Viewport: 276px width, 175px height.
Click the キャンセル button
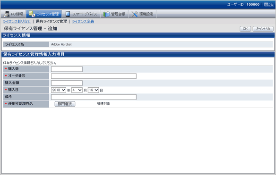pos(263,29)
